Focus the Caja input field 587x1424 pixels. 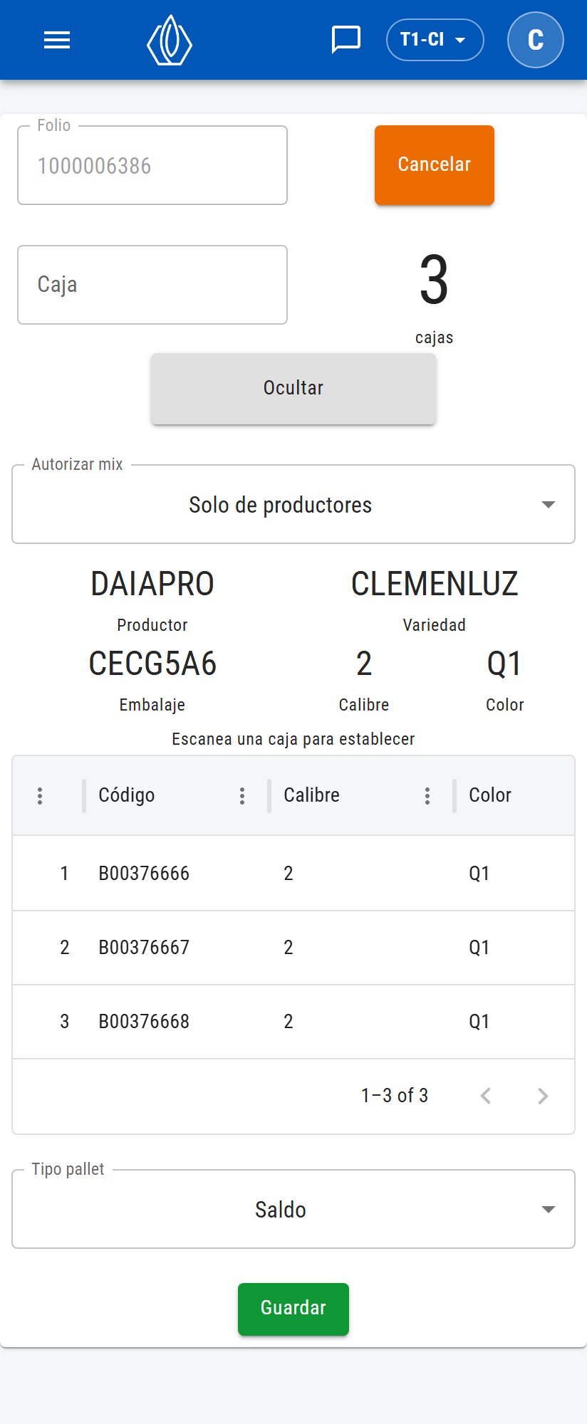pyautogui.click(x=152, y=285)
